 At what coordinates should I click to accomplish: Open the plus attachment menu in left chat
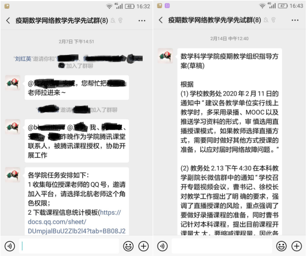pos(144,246)
